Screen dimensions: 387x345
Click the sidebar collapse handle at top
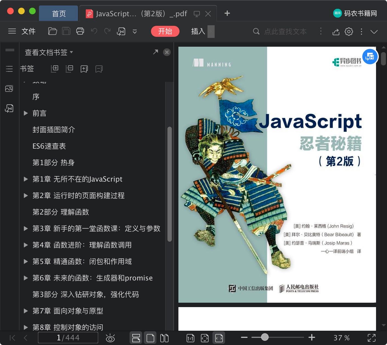click(x=10, y=50)
